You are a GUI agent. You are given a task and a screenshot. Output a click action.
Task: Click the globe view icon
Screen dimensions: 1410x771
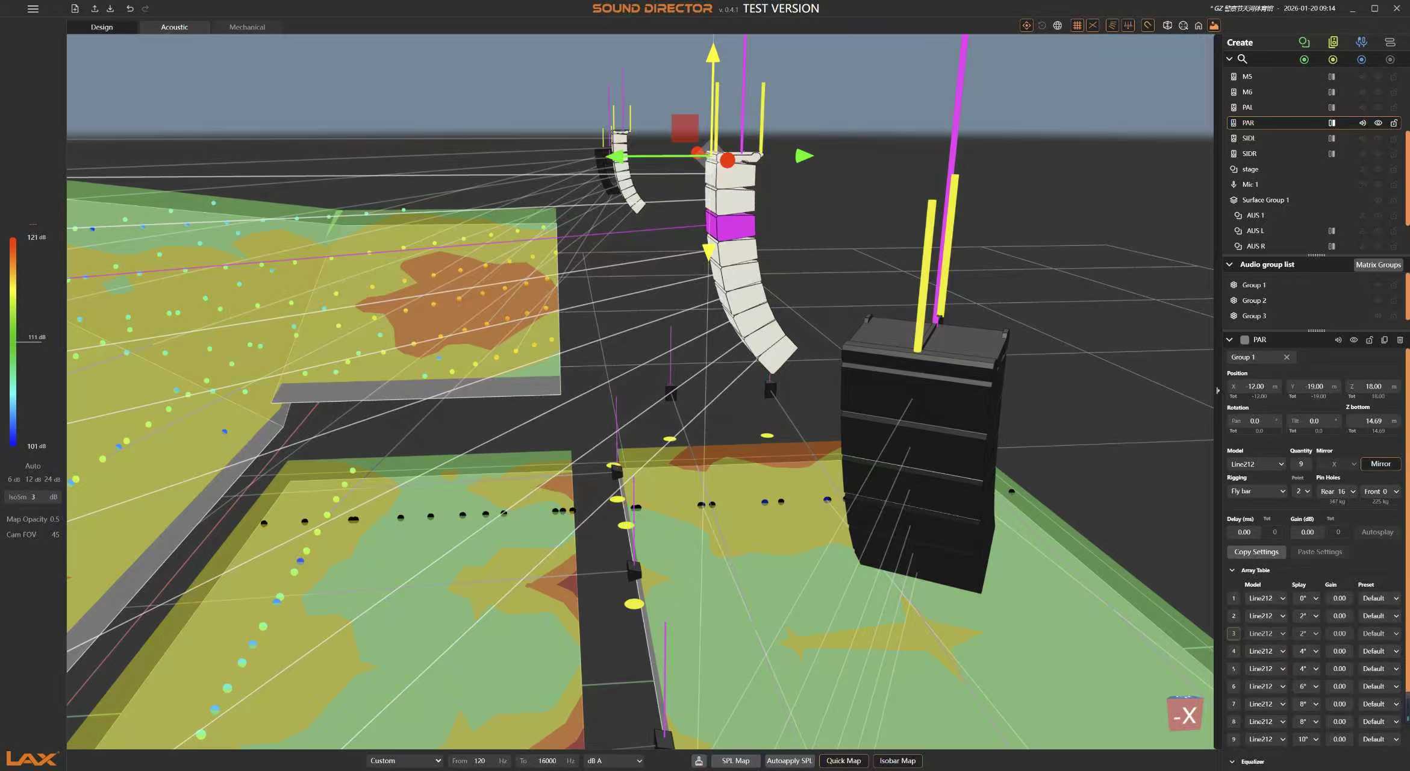pos(1057,25)
